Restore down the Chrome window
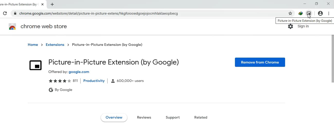This screenshot has height=126, width=334. 317,4
